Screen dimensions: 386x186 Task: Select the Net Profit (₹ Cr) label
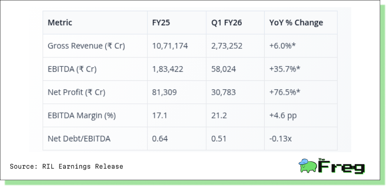76,92
